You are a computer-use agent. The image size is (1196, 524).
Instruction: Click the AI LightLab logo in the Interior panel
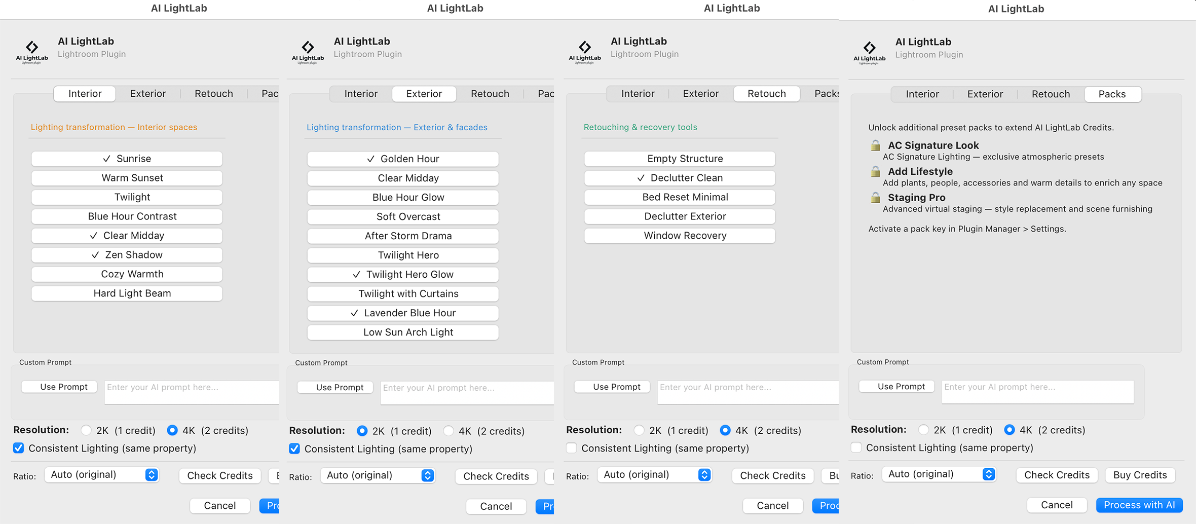32,51
